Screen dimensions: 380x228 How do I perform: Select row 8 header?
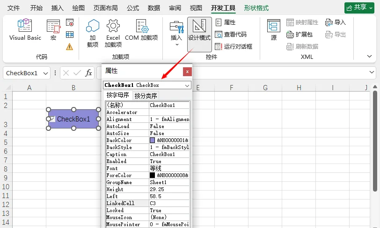pyautogui.click(x=6, y=169)
